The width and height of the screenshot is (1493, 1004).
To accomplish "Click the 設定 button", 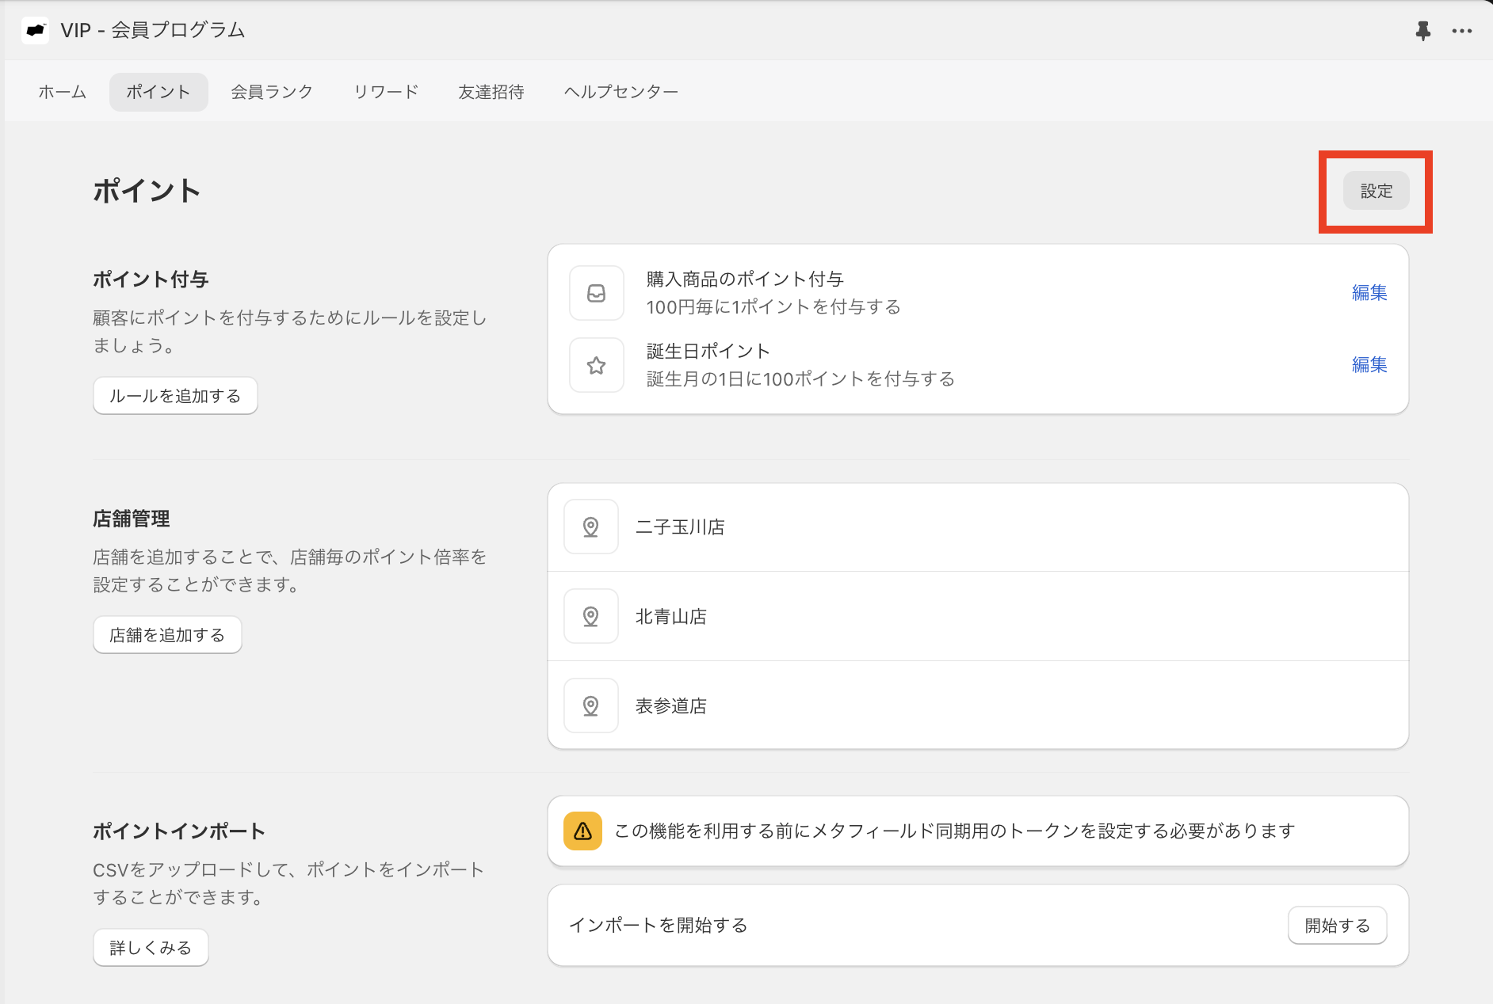I will point(1376,191).
